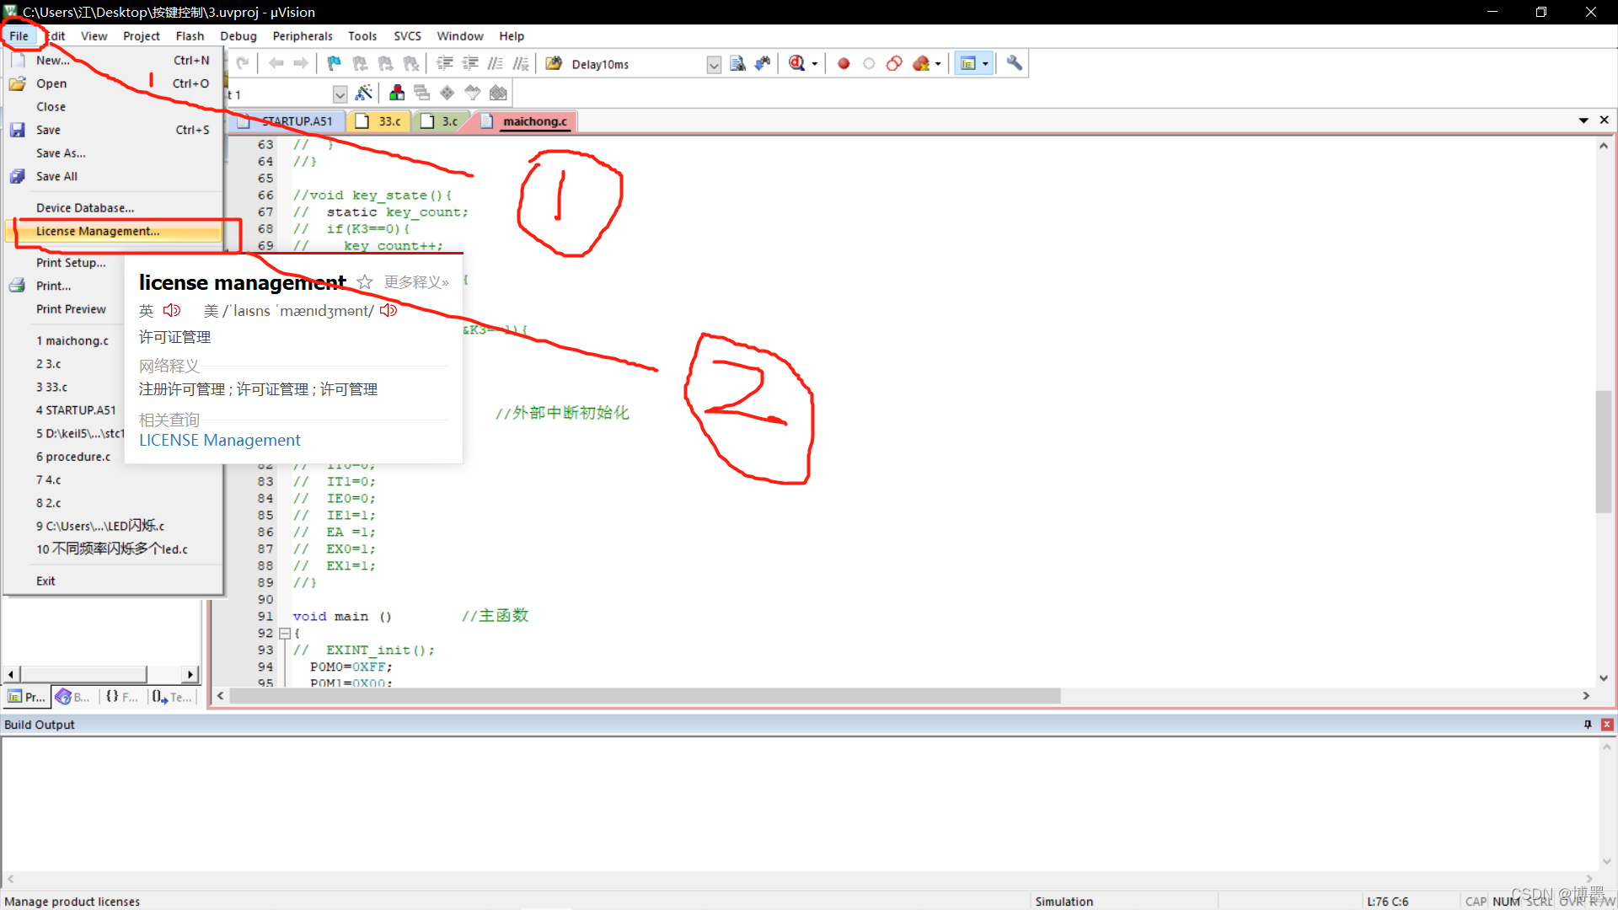The width and height of the screenshot is (1618, 910).
Task: Select Save All menu entry
Action: (x=115, y=176)
